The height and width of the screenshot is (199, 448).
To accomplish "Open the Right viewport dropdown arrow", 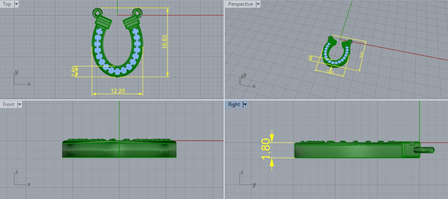I will (245, 104).
